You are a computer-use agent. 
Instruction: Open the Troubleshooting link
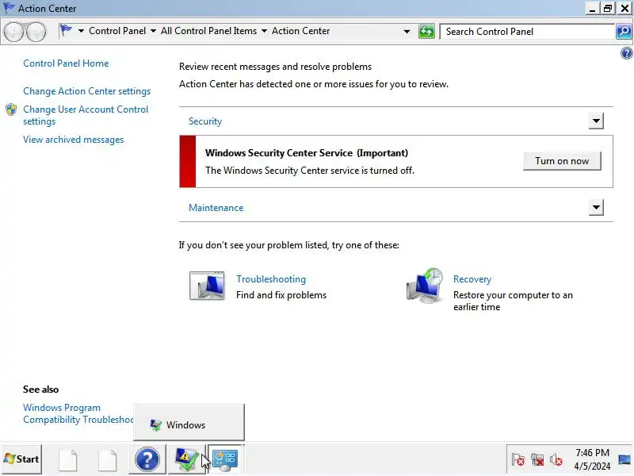tap(271, 279)
